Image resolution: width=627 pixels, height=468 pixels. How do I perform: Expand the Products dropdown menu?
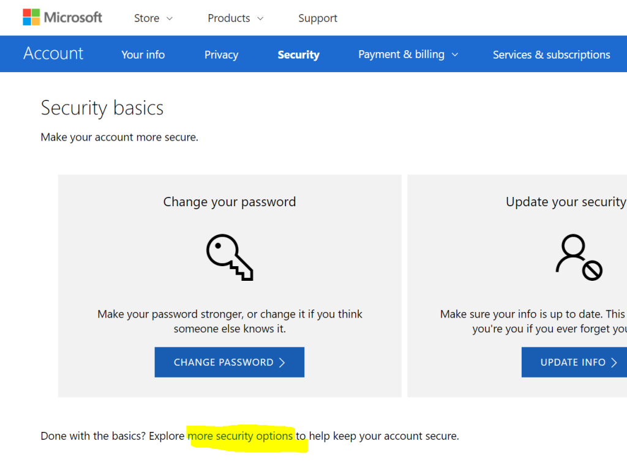pyautogui.click(x=236, y=18)
